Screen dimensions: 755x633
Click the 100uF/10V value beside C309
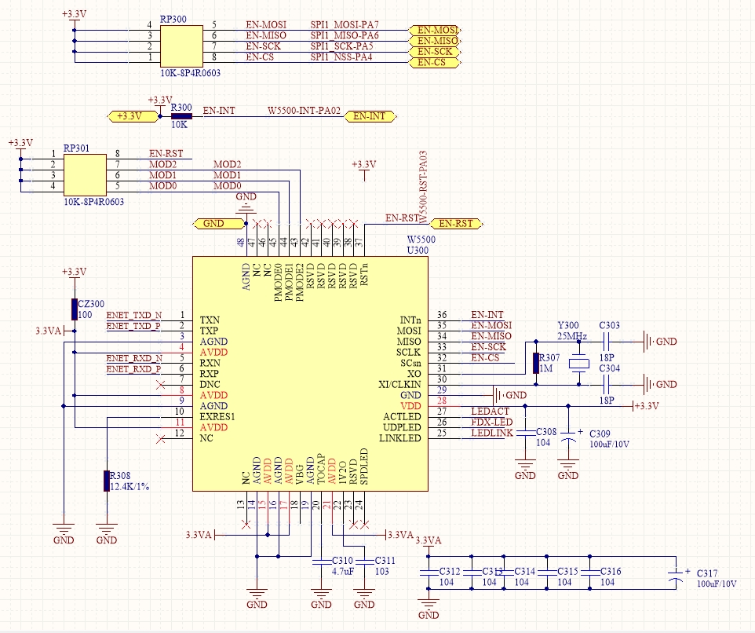(609, 445)
